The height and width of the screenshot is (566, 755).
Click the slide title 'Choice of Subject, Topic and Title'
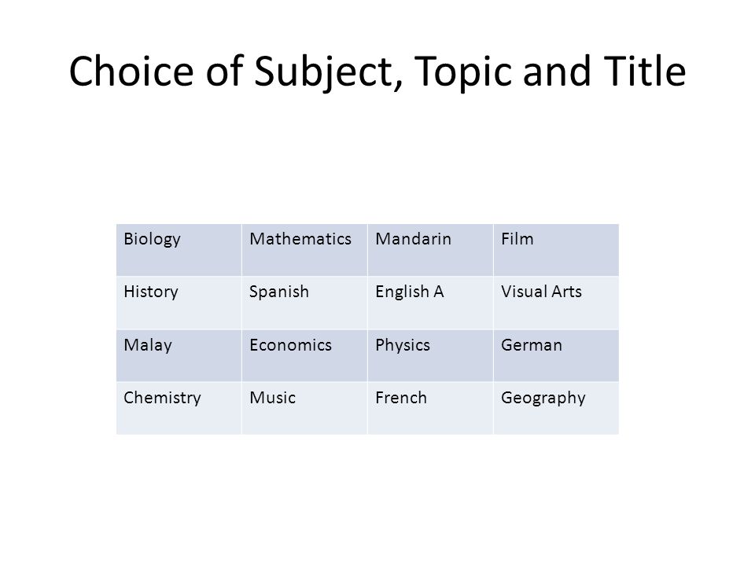tap(377, 72)
